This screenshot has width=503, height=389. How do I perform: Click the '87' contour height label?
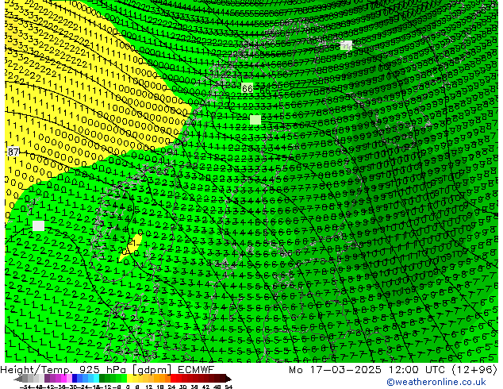coord(13,152)
